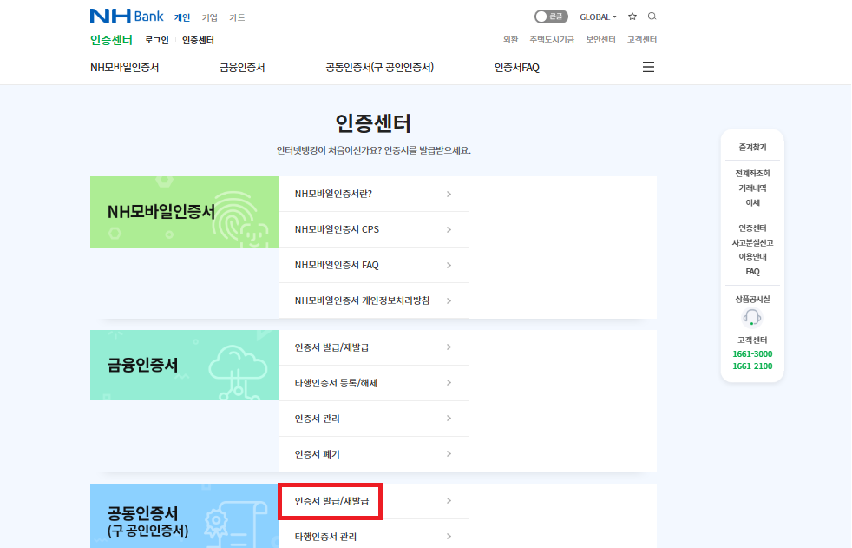Expand the 인증서 폐기 chevron
The image size is (852, 548).
click(x=449, y=453)
